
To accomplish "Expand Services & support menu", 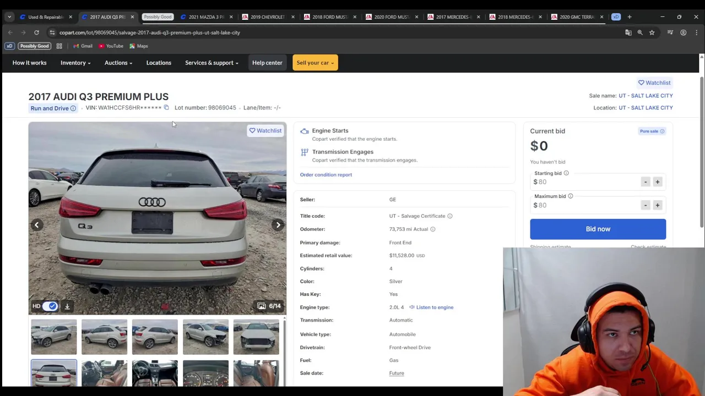I will point(212,63).
